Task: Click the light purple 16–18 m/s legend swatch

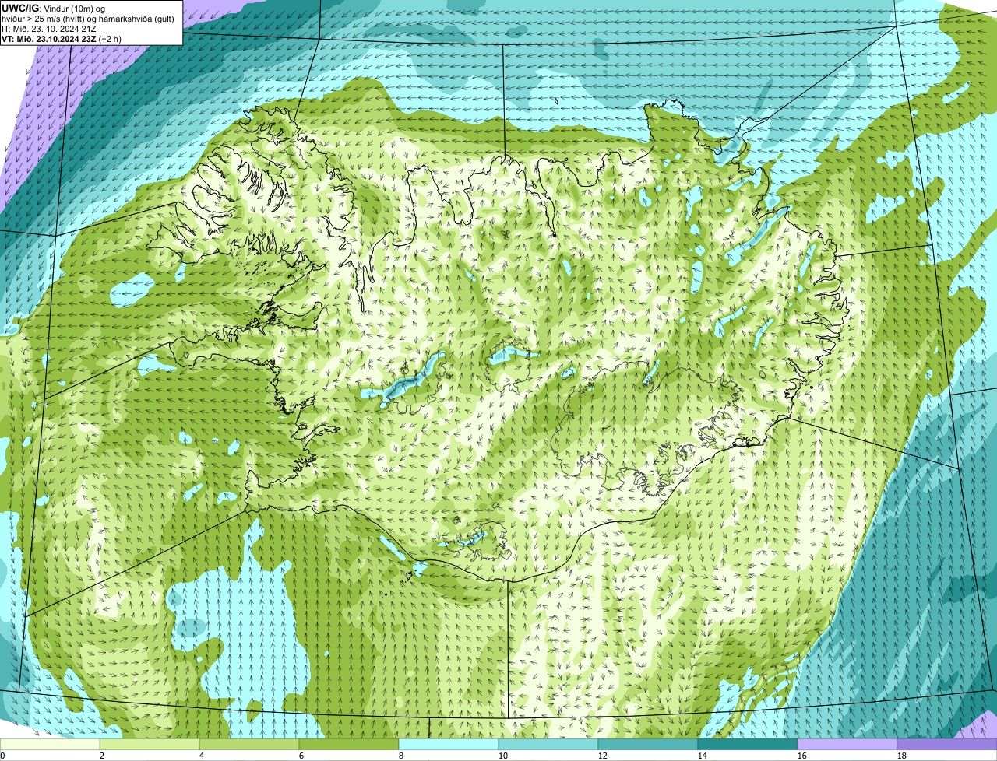Action: (x=847, y=744)
